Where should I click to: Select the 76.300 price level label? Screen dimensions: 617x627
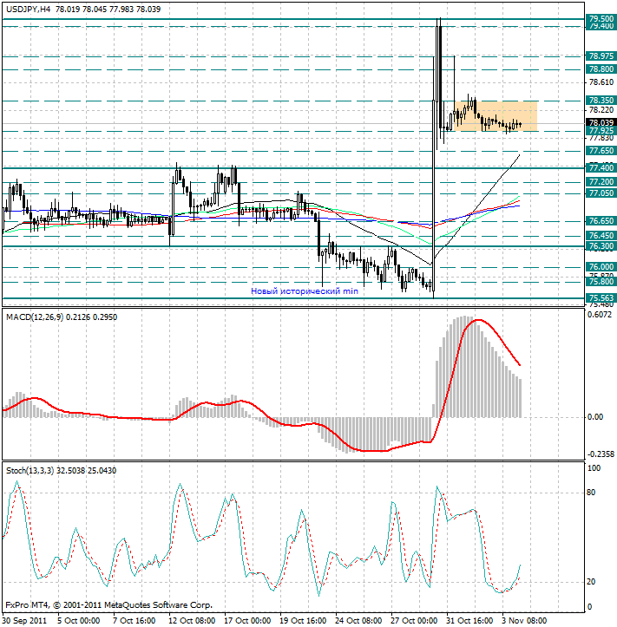click(x=601, y=246)
